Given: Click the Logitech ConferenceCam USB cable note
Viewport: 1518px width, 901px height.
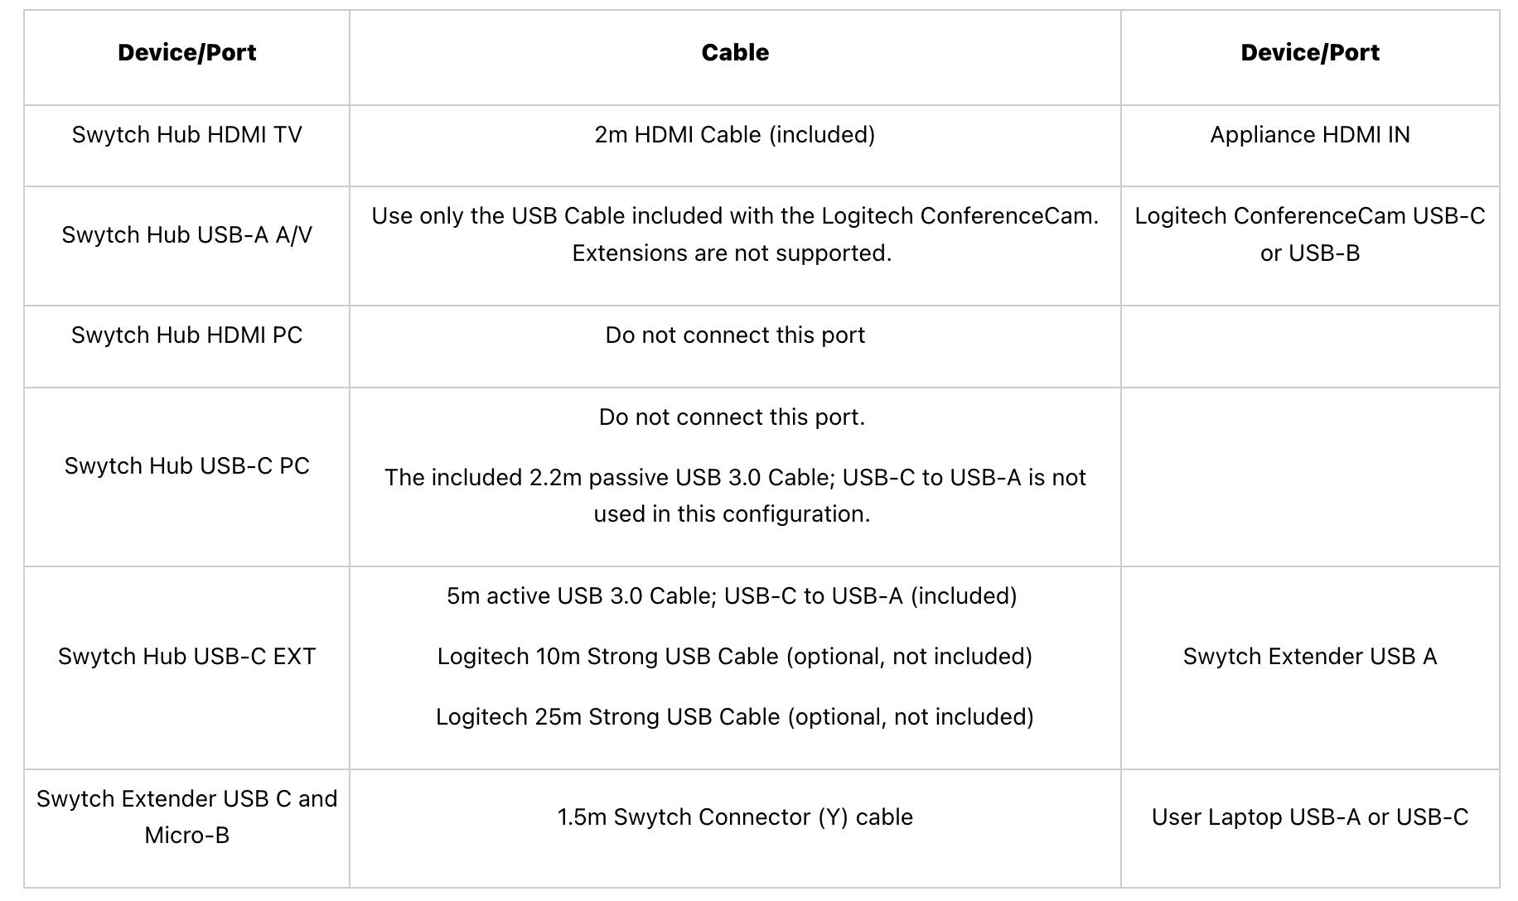Looking at the screenshot, I should click(735, 234).
